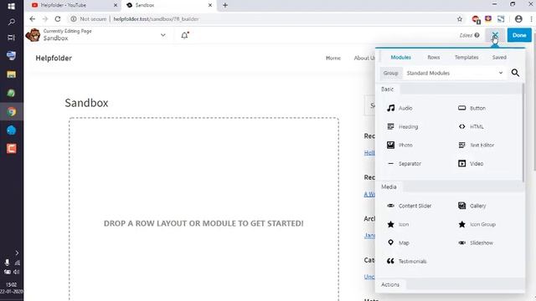Add the Testimonials module
The width and height of the screenshot is (536, 301).
pyautogui.click(x=406, y=262)
